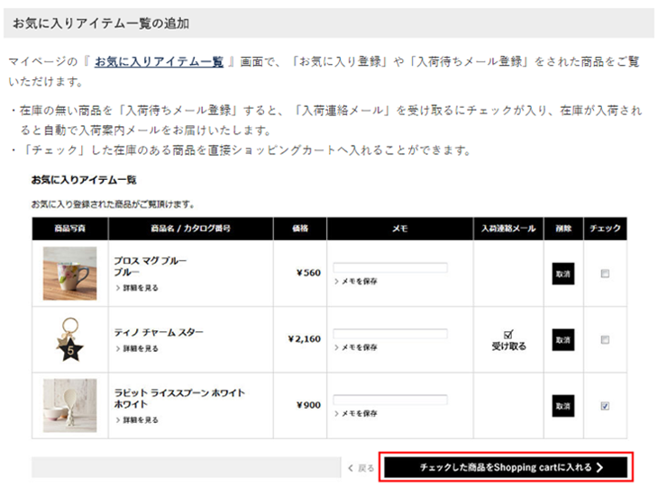667x495 pixels.
Task: Click memo input field for rice spoon
Action: click(390, 400)
